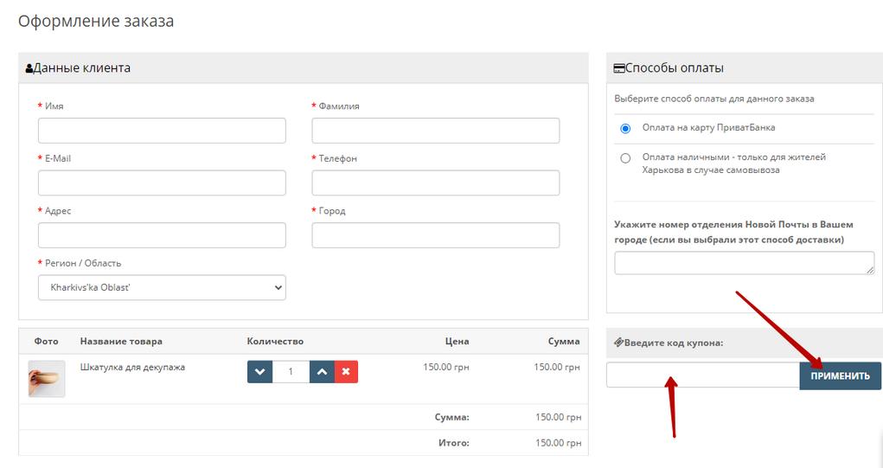The image size is (883, 468).
Task: Click into the Фамилия text field
Action: click(435, 131)
